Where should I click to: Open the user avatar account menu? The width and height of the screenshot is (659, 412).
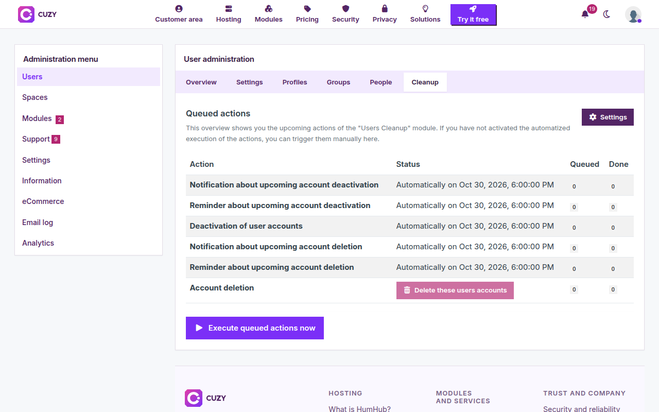click(633, 14)
